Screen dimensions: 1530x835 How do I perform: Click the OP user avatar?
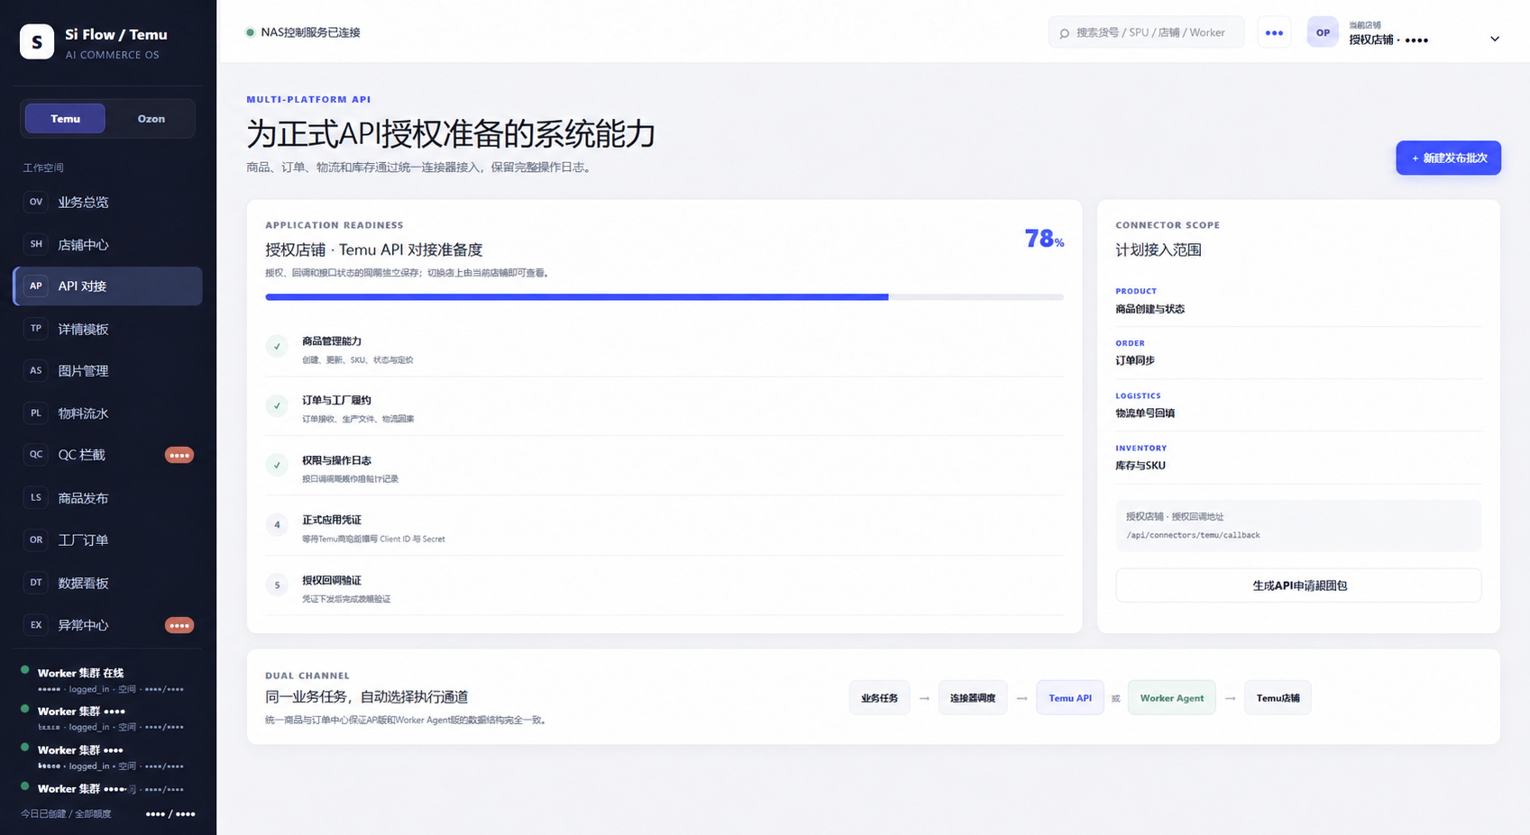click(x=1323, y=32)
